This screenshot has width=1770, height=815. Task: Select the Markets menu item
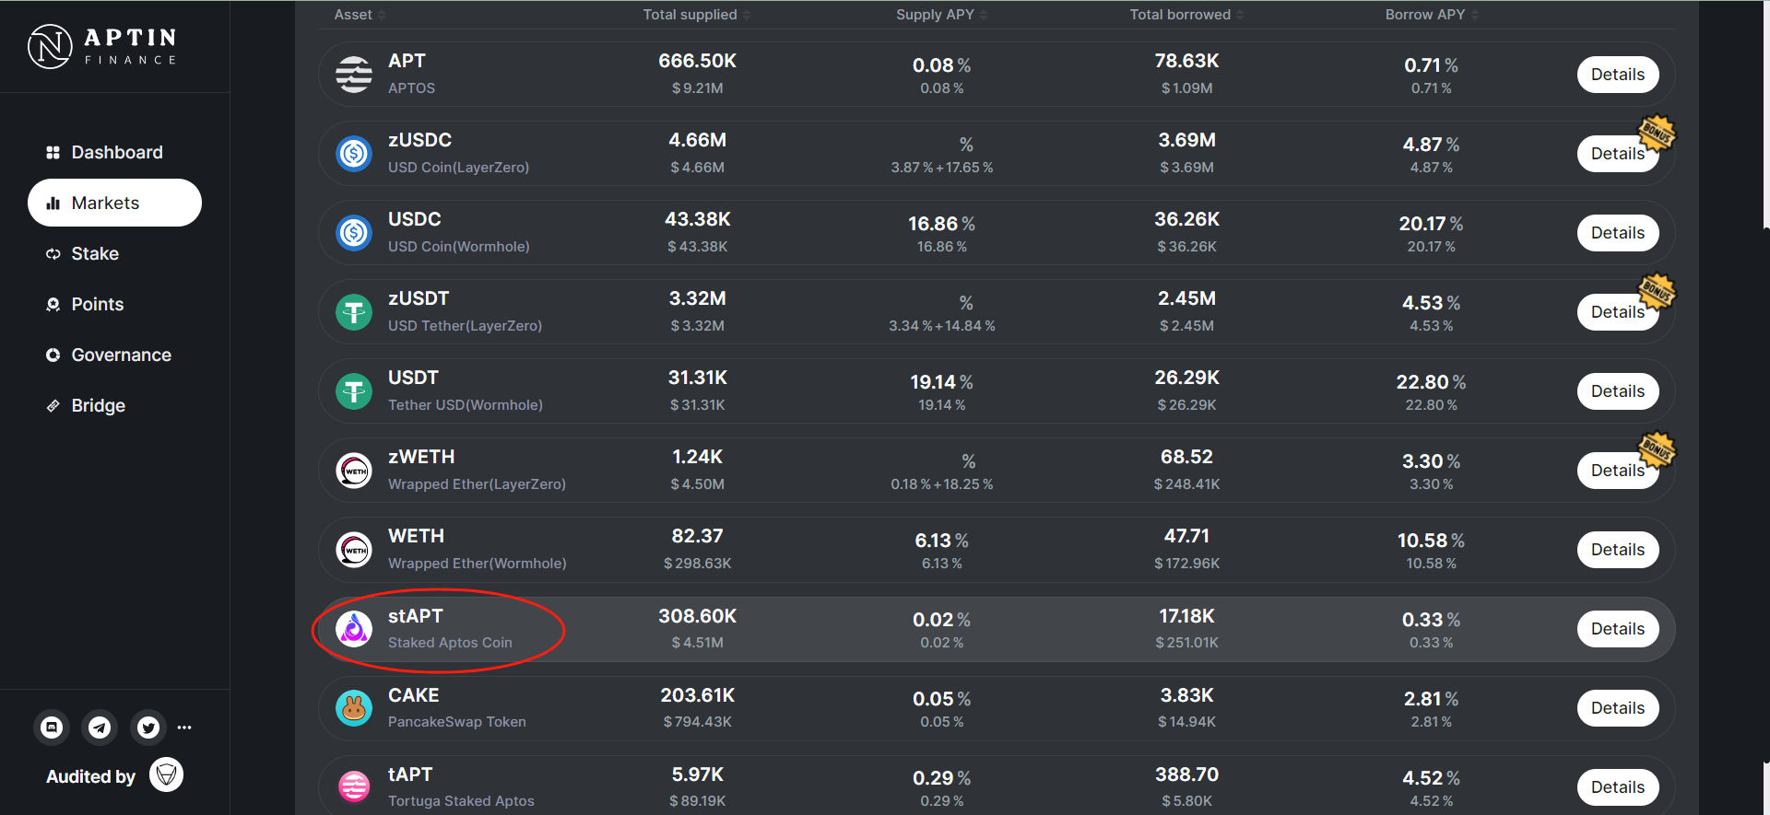coord(114,203)
